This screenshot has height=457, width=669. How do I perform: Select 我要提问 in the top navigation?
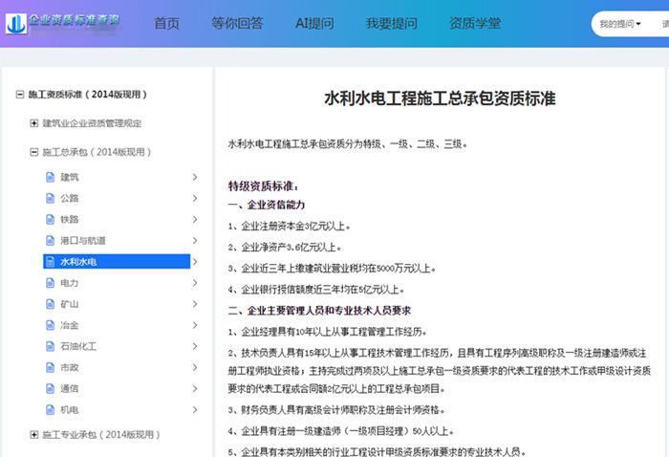[392, 23]
